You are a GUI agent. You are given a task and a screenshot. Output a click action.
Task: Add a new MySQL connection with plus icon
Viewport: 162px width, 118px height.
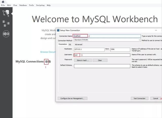[x=46, y=62]
